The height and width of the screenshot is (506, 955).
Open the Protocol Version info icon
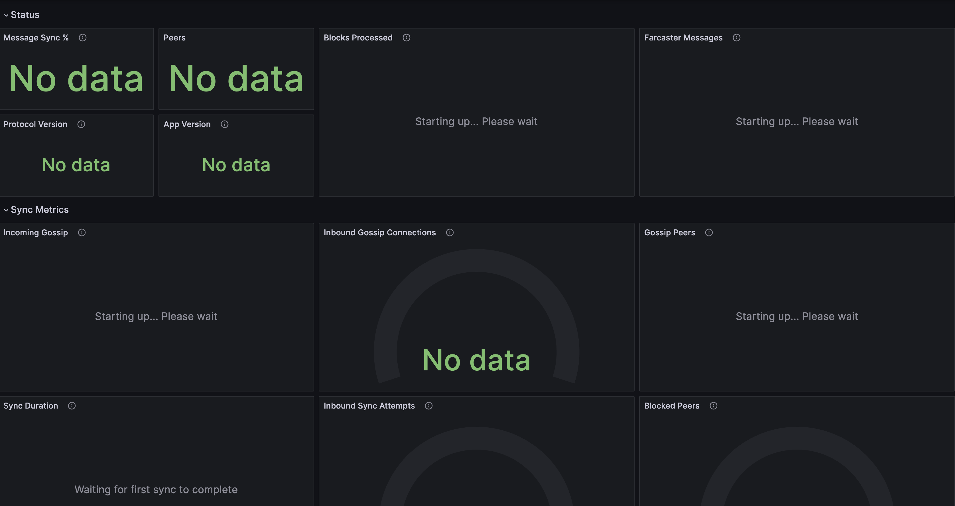click(x=81, y=124)
